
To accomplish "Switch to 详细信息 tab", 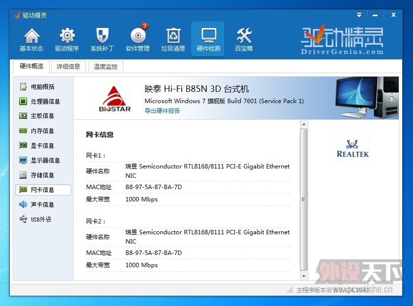I will pyautogui.click(x=68, y=67).
